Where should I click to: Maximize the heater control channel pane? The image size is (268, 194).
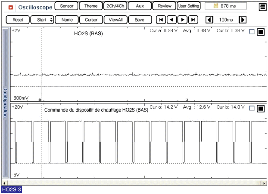(x=260, y=108)
